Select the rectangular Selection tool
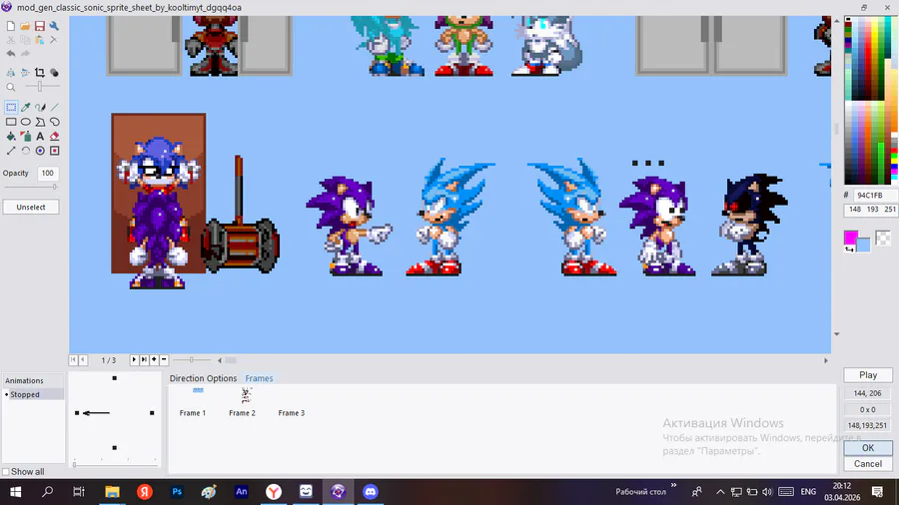 [x=11, y=107]
